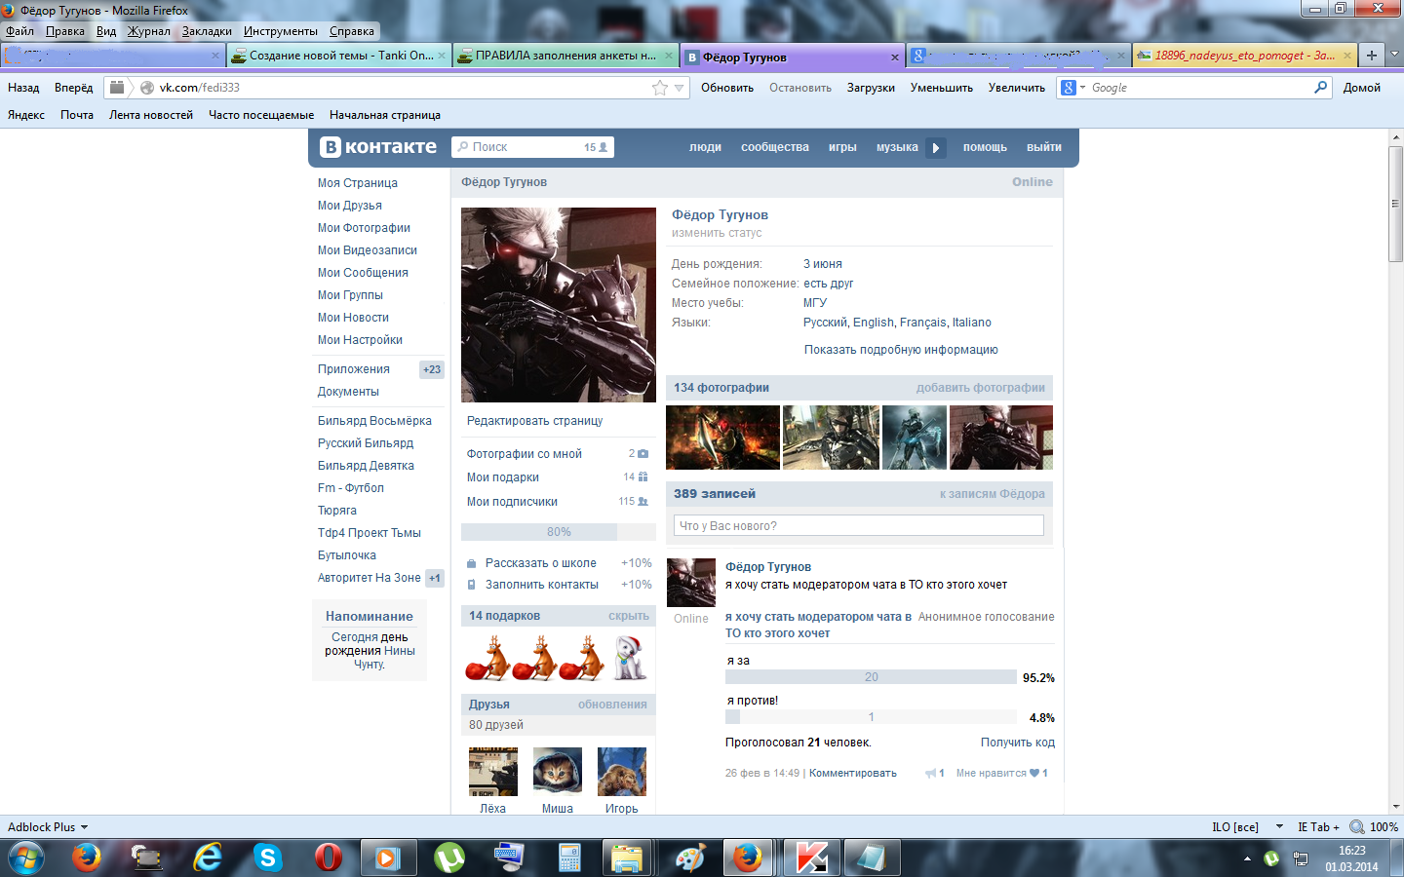Screen dimensions: 1404x877
Task: Open the Закладки menu
Action: 207,31
